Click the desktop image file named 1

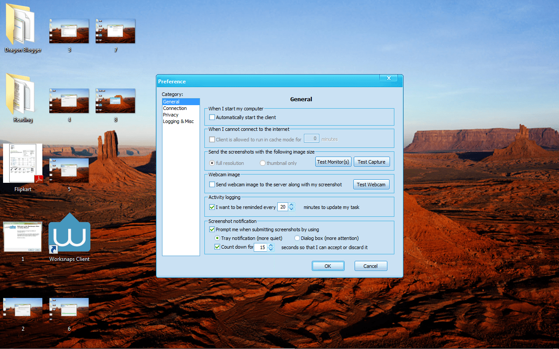23,236
